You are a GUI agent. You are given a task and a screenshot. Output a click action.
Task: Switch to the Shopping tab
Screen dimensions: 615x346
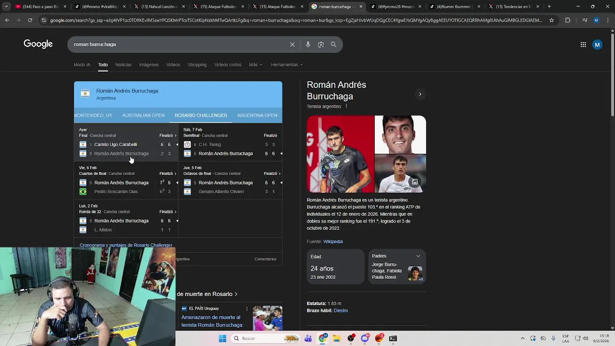(197, 64)
